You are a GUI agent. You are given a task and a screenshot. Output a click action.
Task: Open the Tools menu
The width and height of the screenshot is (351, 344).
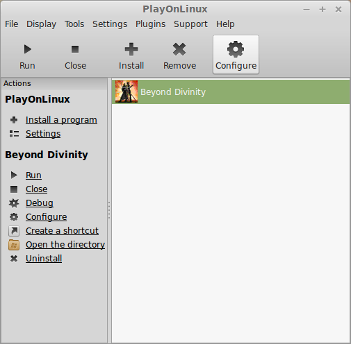pos(74,24)
